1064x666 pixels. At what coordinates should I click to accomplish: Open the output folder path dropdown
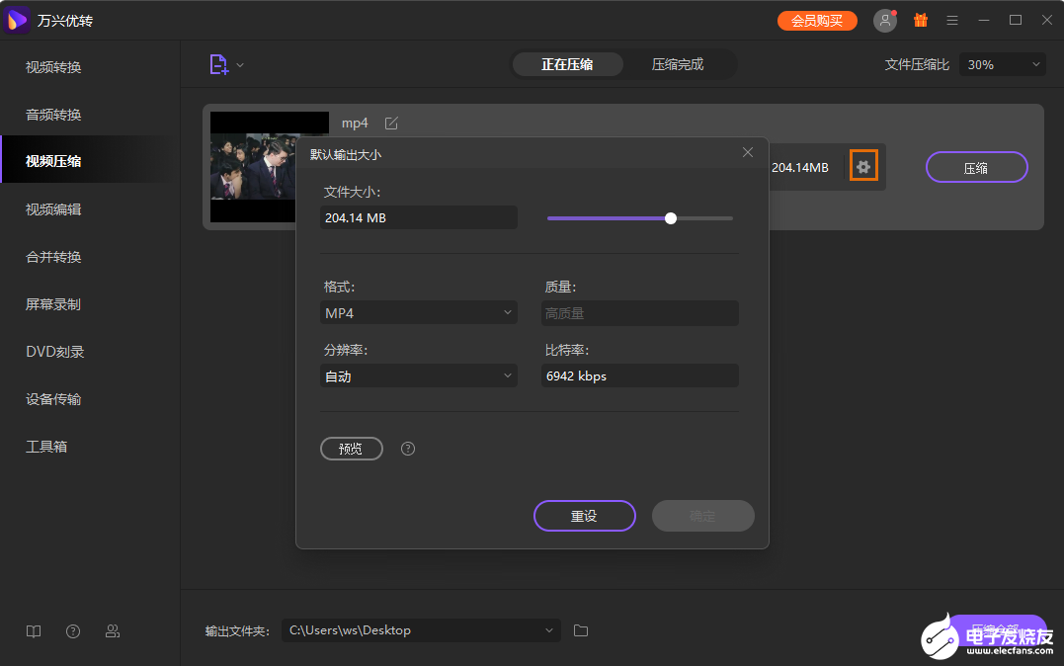(422, 630)
